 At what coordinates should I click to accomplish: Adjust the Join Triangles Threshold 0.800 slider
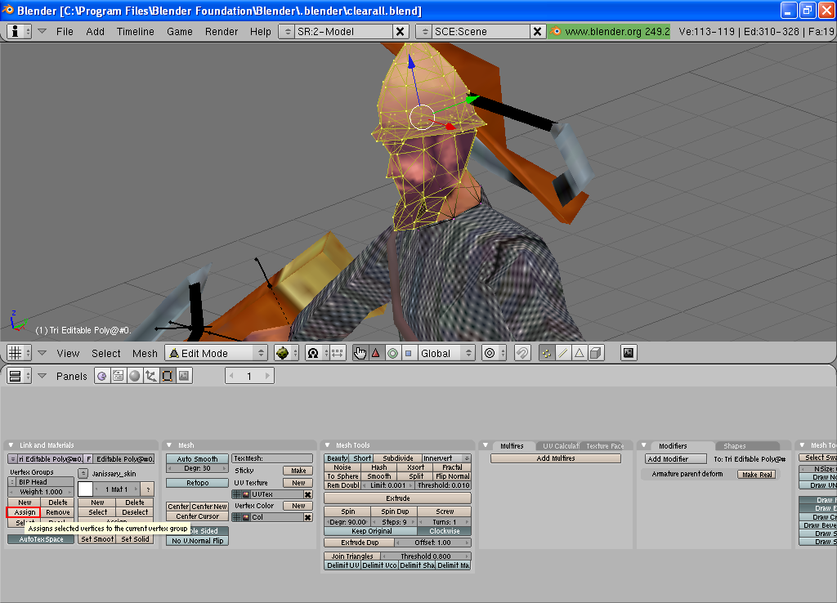pos(425,556)
